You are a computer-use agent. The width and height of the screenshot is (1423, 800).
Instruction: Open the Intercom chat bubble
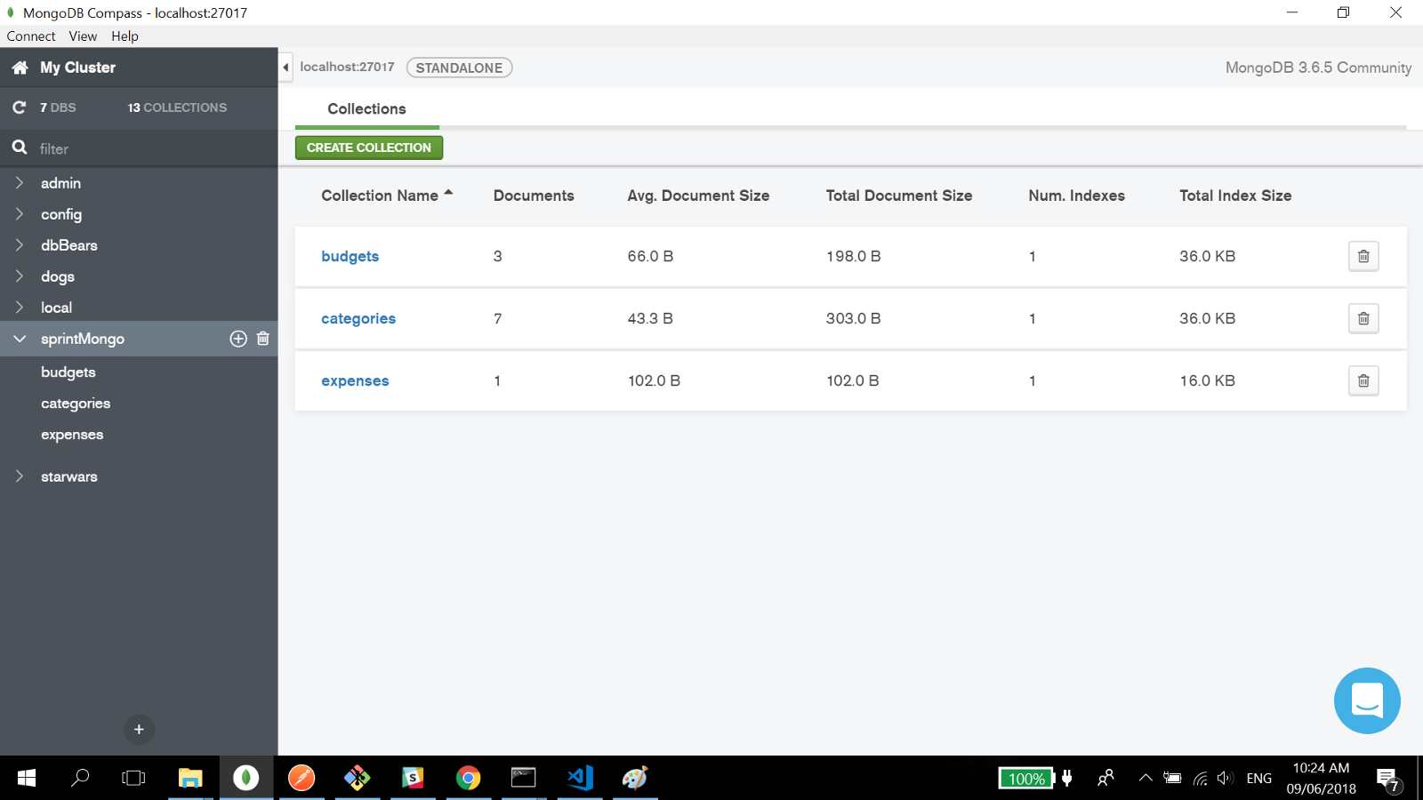pos(1366,700)
